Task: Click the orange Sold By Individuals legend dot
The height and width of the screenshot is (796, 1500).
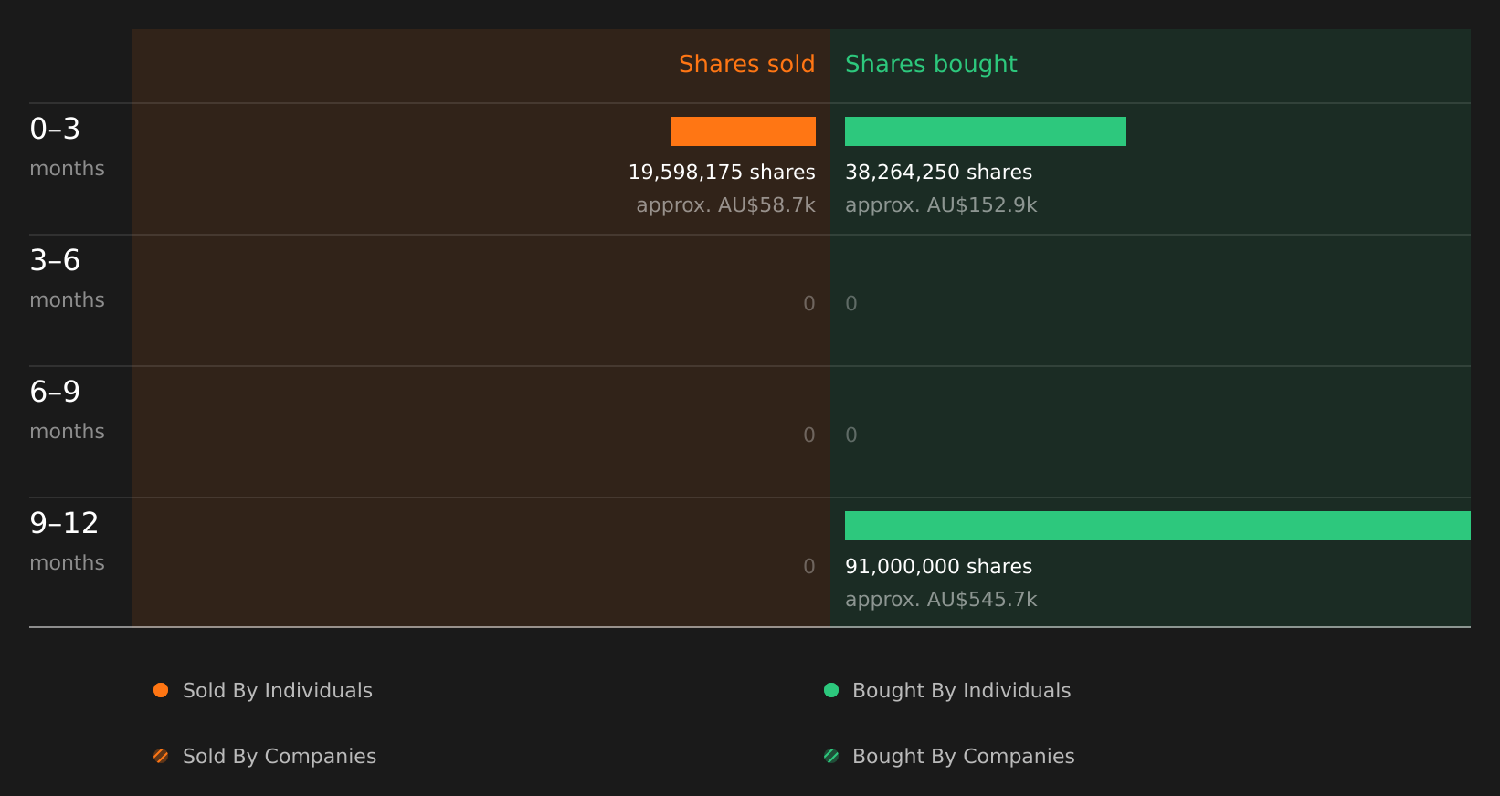Action: click(x=161, y=690)
